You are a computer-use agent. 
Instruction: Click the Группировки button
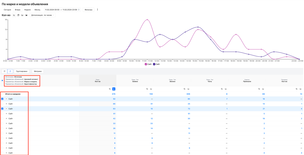22,71
